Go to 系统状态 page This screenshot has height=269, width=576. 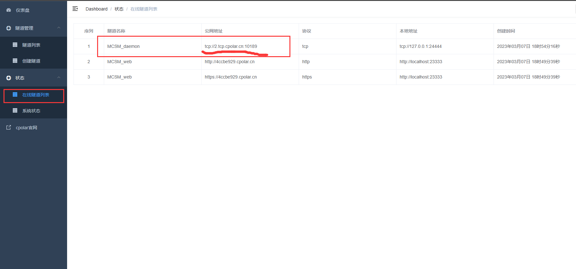[31, 111]
